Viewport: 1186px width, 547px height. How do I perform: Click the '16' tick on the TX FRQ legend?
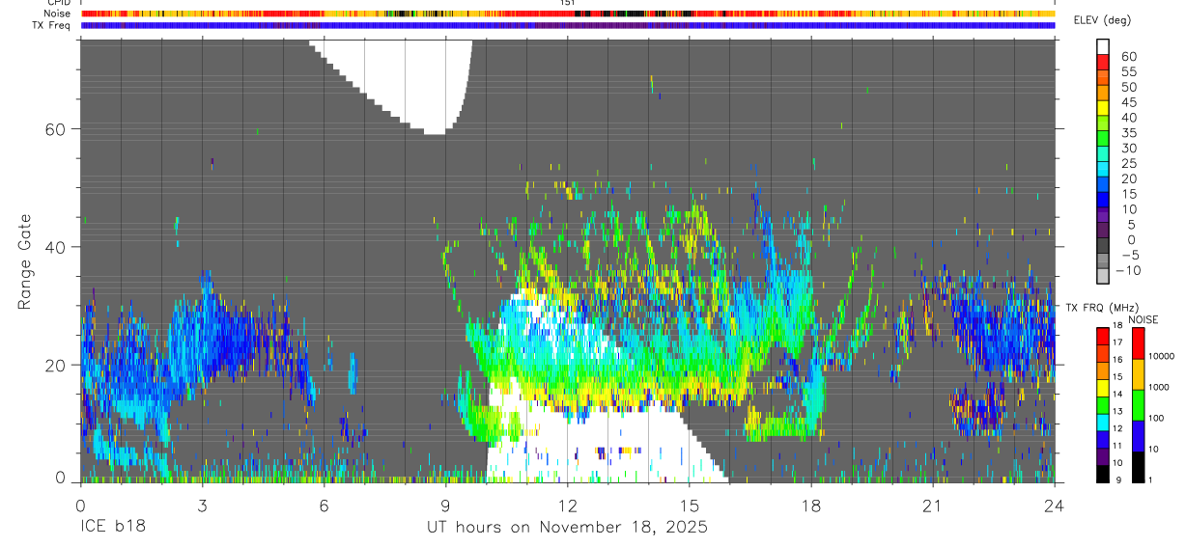coord(1117,360)
